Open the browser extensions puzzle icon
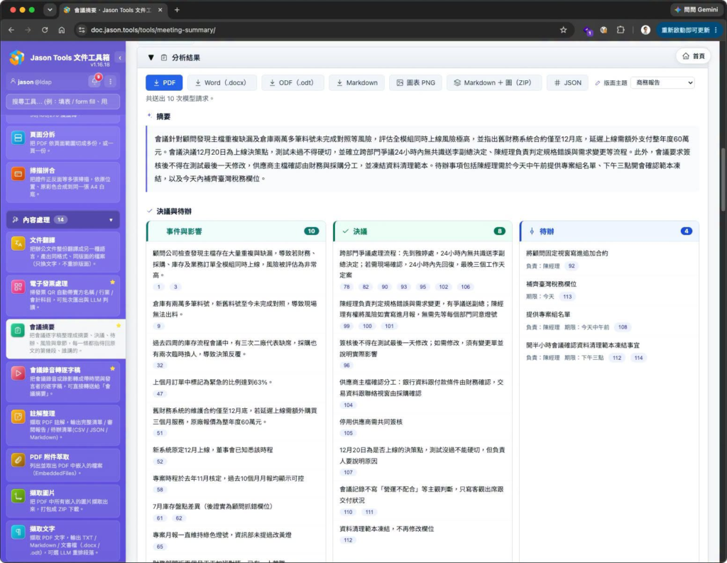Image resolution: width=727 pixels, height=563 pixels. (621, 30)
